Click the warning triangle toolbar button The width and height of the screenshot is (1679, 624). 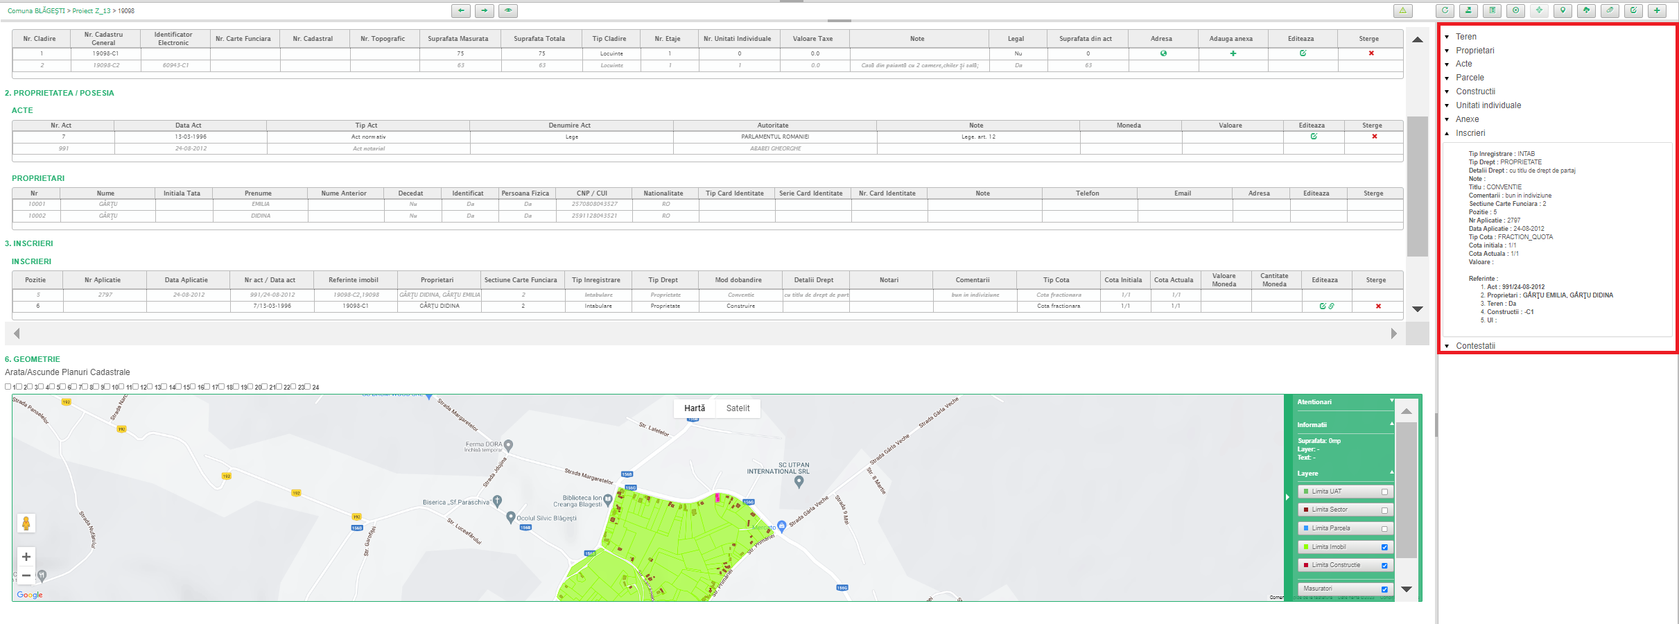click(1402, 10)
